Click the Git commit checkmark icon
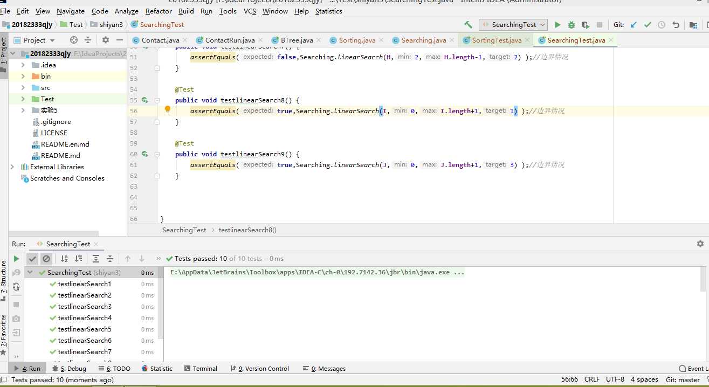 [x=648, y=25]
